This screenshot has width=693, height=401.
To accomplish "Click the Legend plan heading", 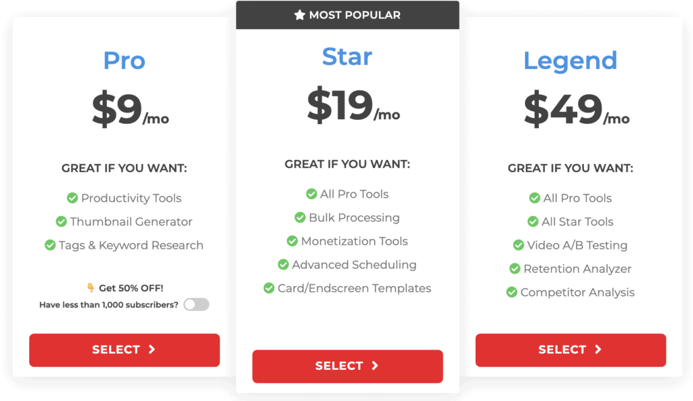I will (570, 62).
